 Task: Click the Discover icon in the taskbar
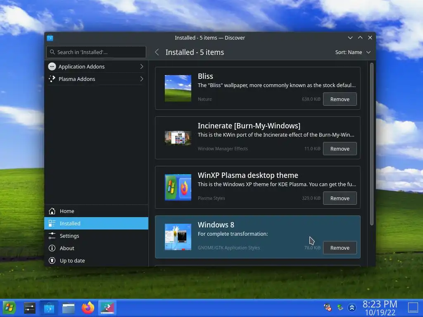49,308
